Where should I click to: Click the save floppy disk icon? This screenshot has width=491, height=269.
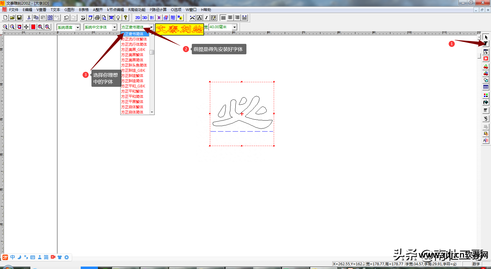pos(19,18)
